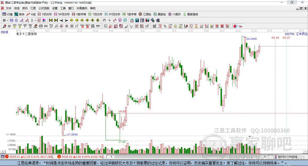The width and height of the screenshot is (308, 166).
Task: Click the 17.5000 low price label on chart
Action: click(72, 135)
